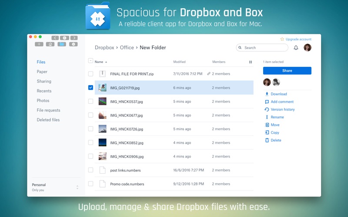Viewport: 348px width, 217px height.
Task: Open thumbnail of IMG_G0211719.jpg
Action: pyautogui.click(x=102, y=88)
